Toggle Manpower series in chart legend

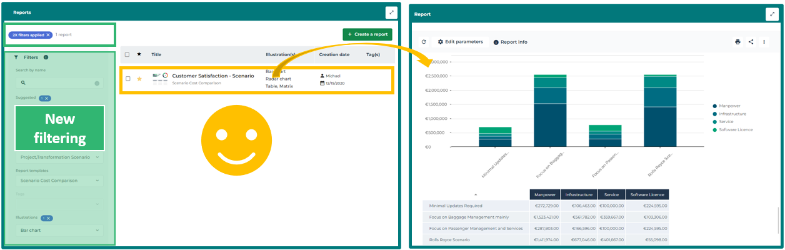point(729,106)
